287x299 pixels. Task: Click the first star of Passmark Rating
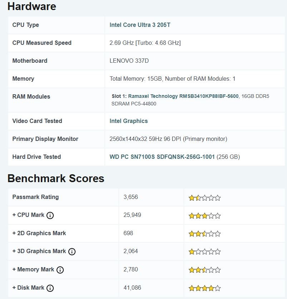(191, 197)
